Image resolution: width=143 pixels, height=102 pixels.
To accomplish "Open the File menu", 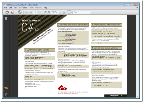I will (x=5, y=8).
